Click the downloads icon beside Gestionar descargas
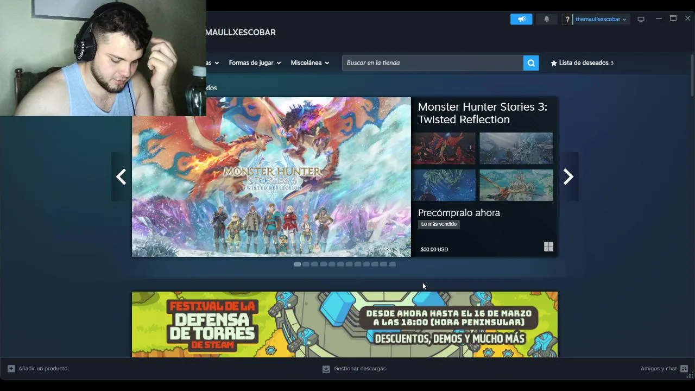The image size is (695, 391). 326,369
